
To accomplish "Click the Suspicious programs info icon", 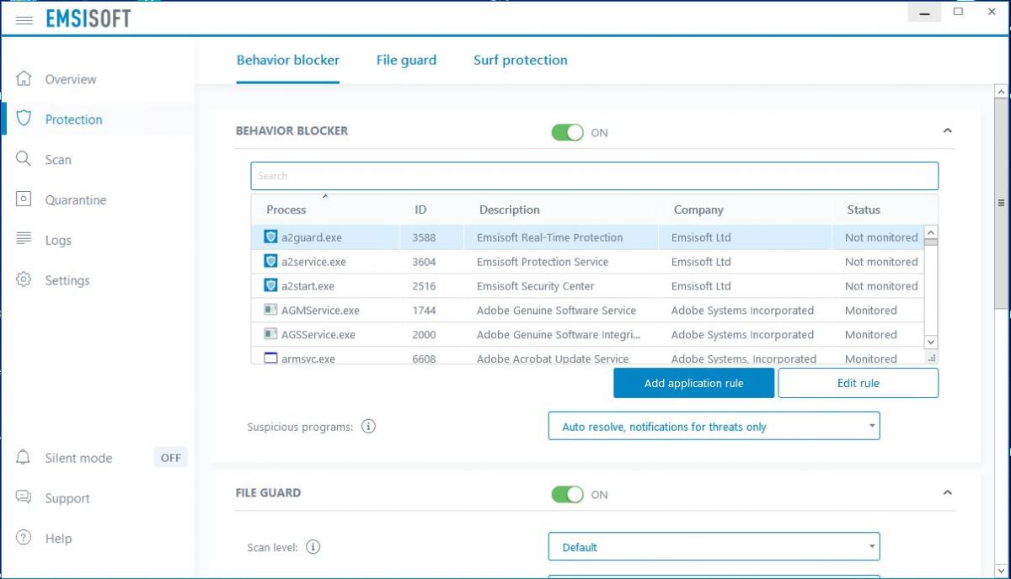I will click(x=368, y=426).
